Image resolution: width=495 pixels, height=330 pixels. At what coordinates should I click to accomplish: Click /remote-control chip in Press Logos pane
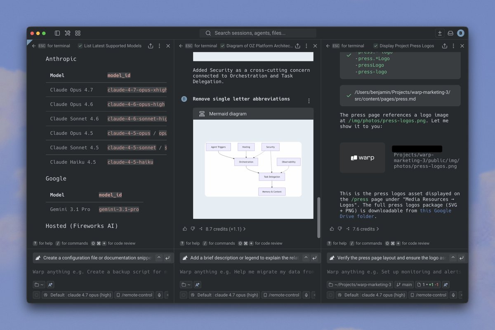[429, 295]
